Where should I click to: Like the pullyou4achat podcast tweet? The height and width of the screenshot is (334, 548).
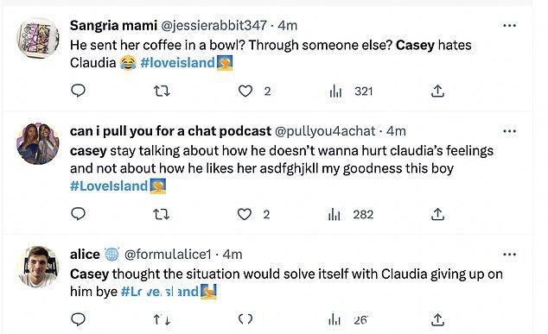tap(245, 214)
